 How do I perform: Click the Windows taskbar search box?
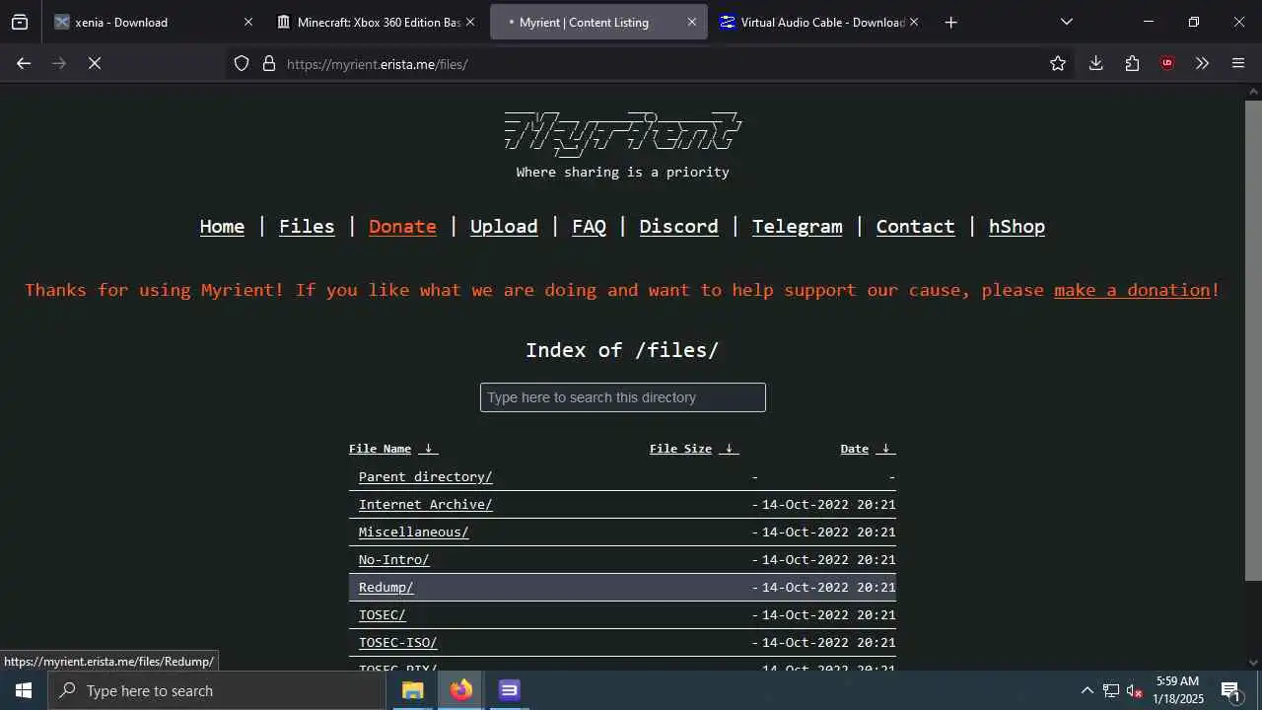217,690
